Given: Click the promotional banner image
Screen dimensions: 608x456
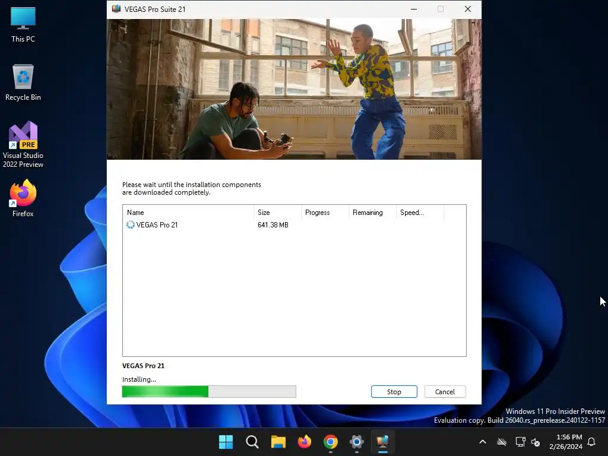Looking at the screenshot, I should 294,89.
